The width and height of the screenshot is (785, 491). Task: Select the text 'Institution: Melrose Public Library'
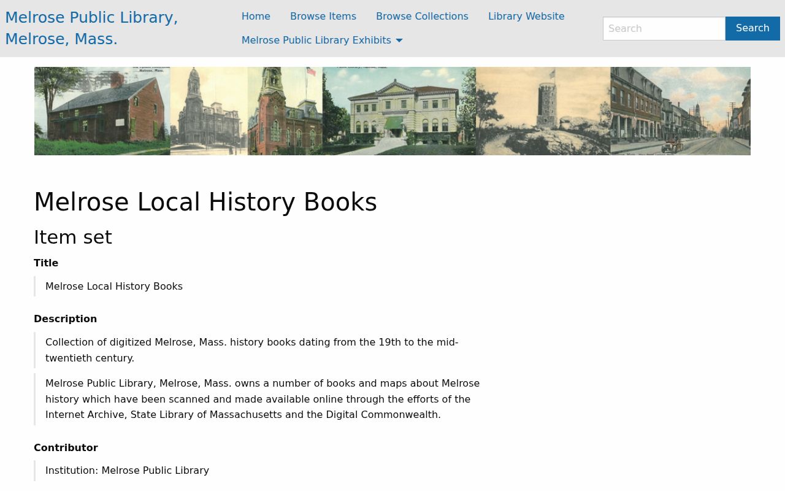pyautogui.click(x=127, y=471)
